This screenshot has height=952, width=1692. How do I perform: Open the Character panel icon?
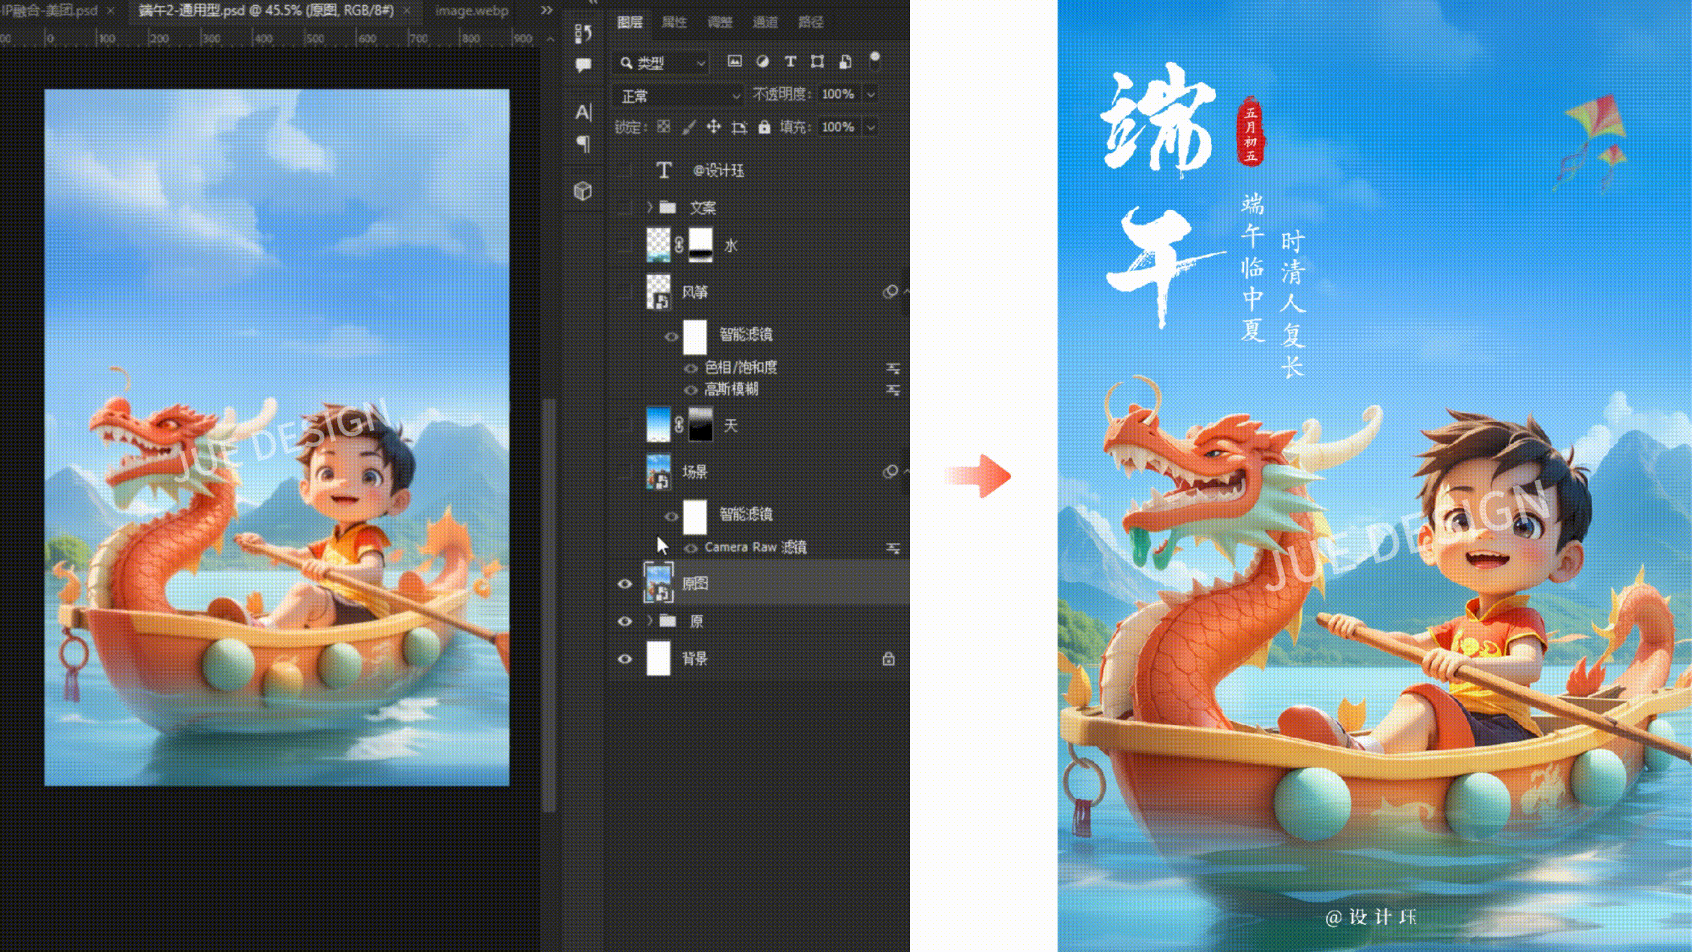[583, 112]
